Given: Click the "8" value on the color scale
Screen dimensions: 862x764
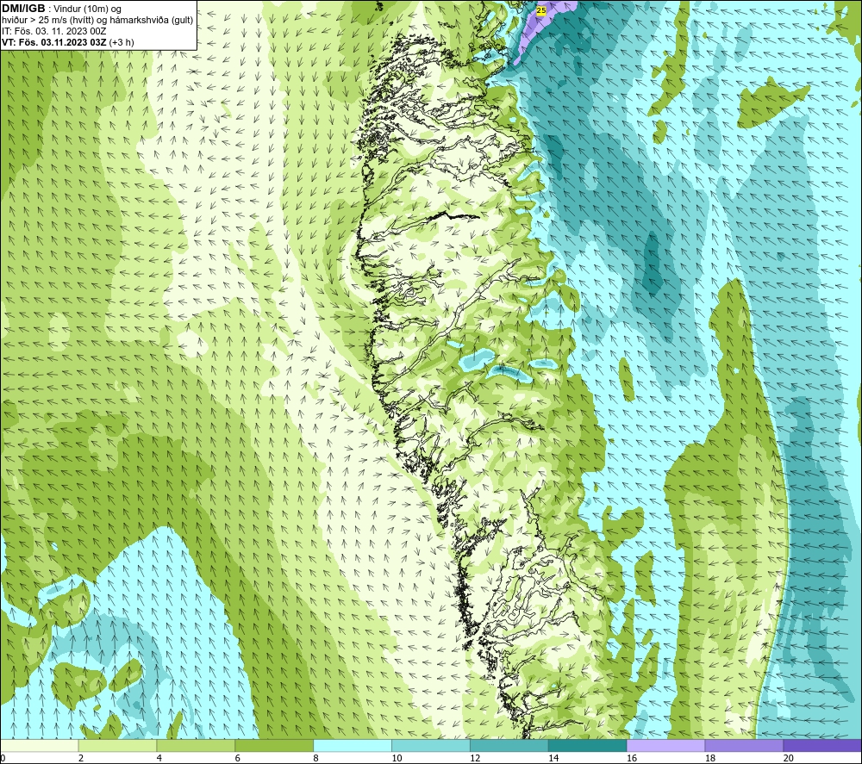Looking at the screenshot, I should pos(316,758).
